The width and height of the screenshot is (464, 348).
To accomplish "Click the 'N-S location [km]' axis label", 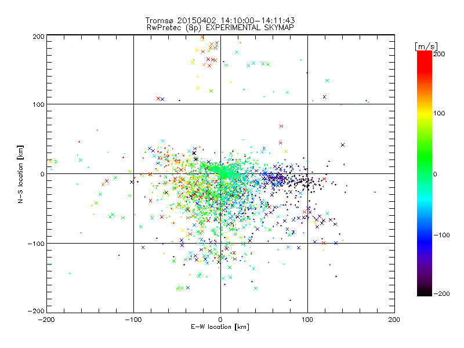I will (x=20, y=175).
